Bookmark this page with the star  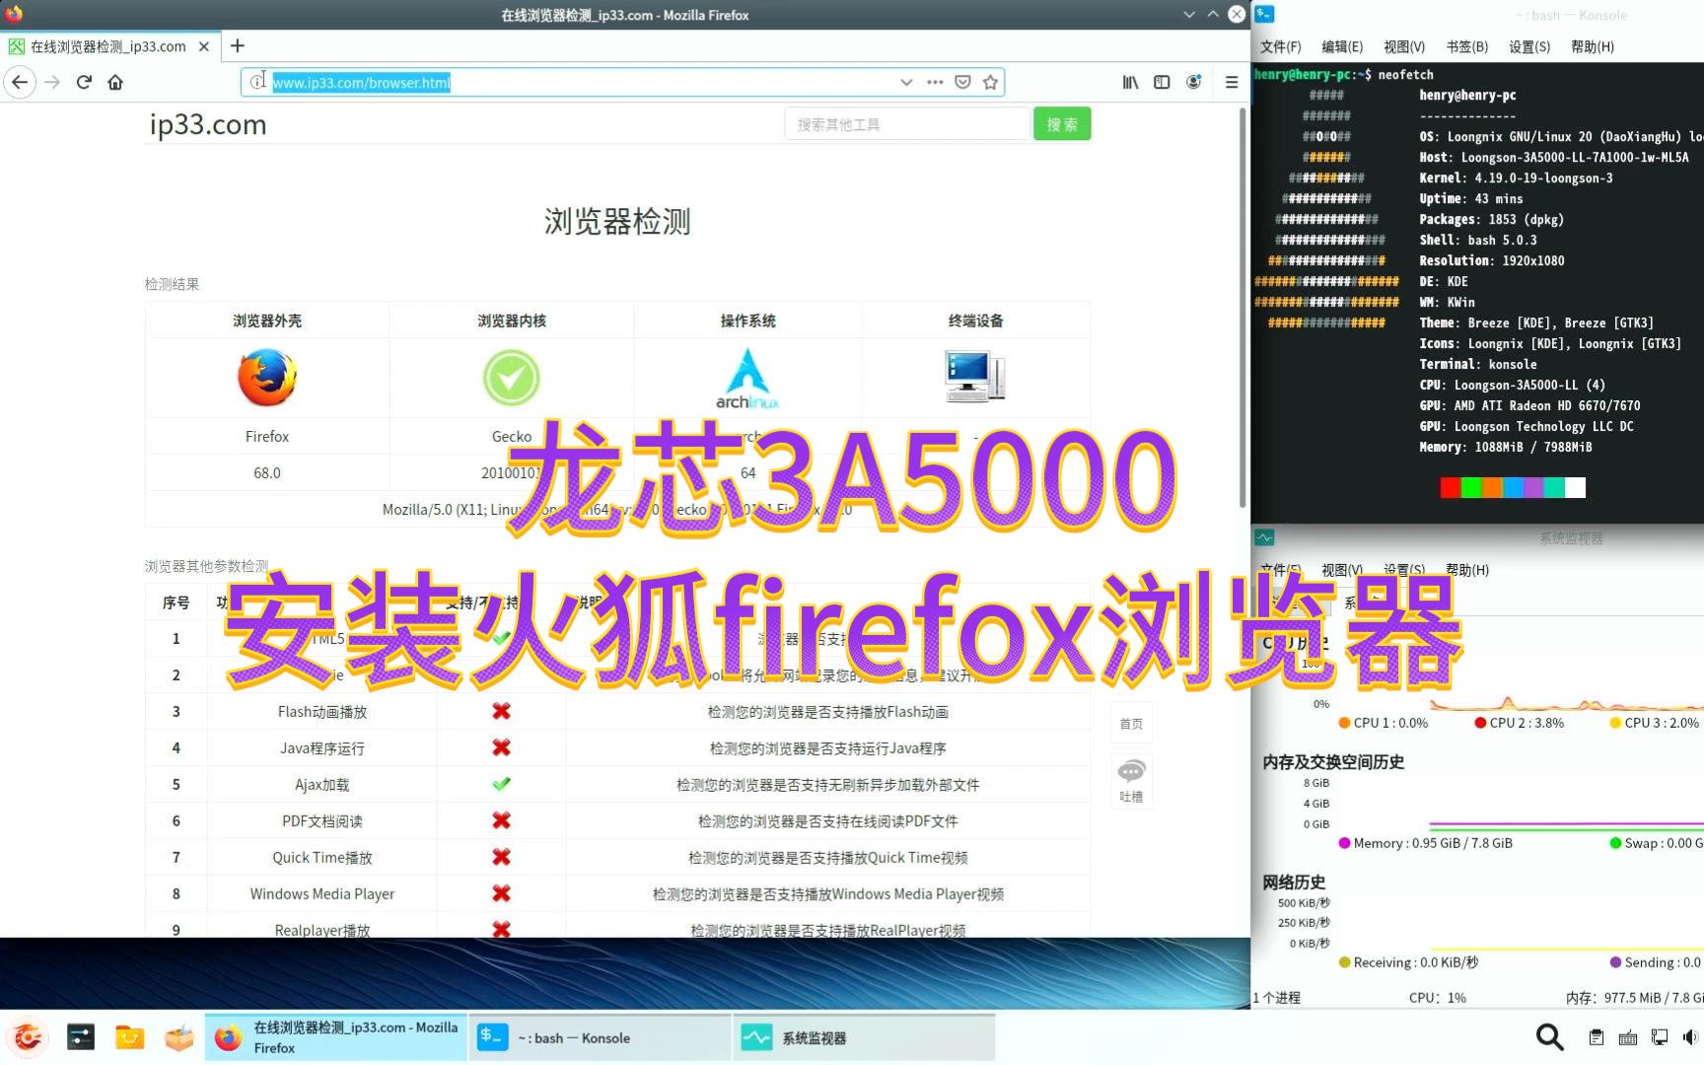990,82
